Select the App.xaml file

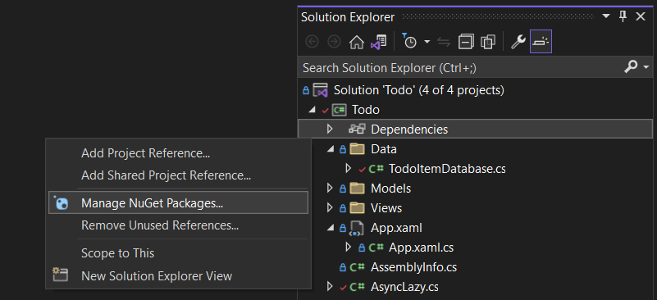[x=396, y=228]
